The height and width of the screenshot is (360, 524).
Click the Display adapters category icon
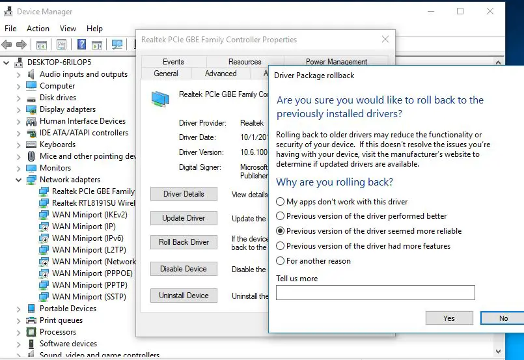tap(31, 109)
